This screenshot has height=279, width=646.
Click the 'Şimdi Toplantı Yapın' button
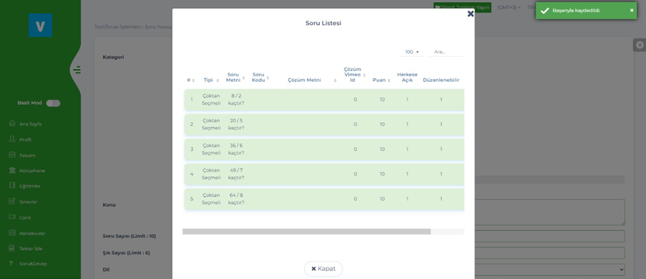coord(462,7)
